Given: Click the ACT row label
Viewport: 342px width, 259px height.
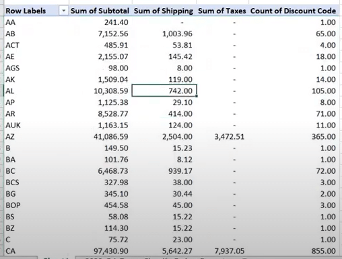Looking at the screenshot, I should [x=12, y=45].
